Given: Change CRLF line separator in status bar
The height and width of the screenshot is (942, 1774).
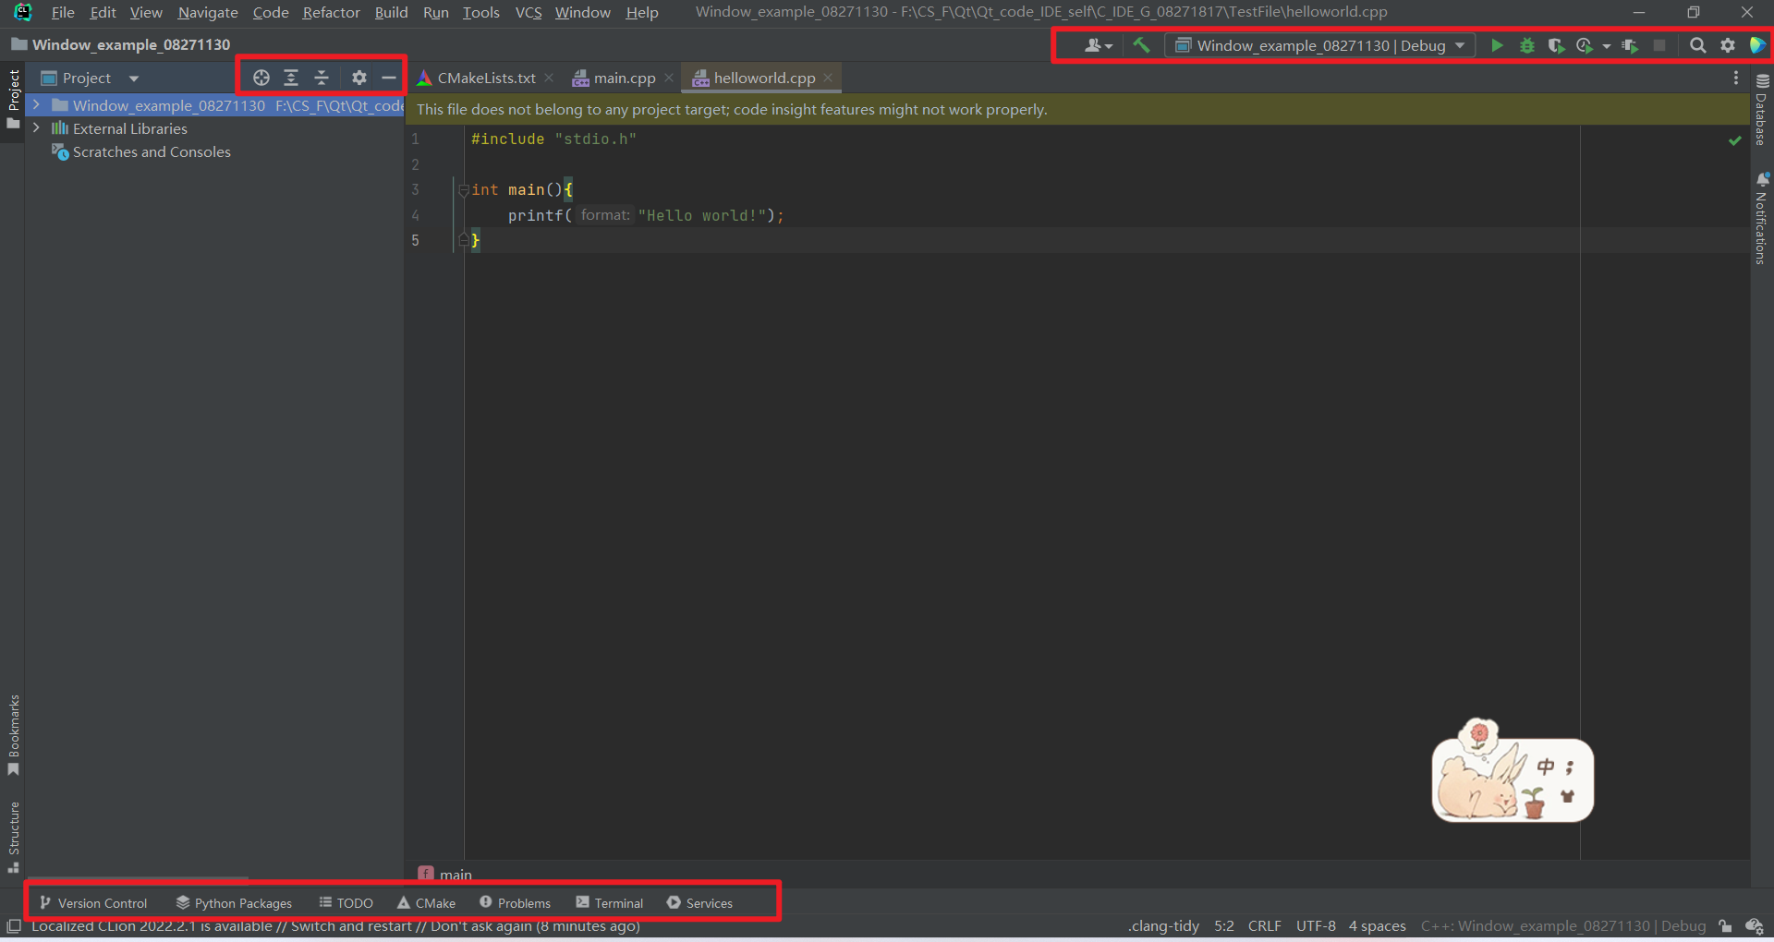Looking at the screenshot, I should pos(1264,925).
